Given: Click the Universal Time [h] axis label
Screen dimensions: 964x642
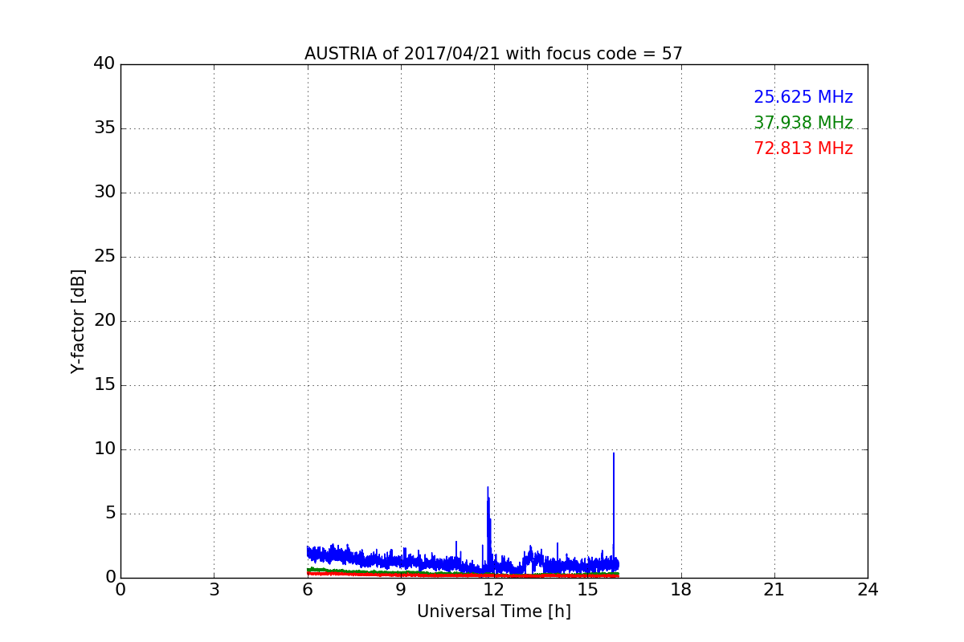Looking at the screenshot, I should 493,612.
